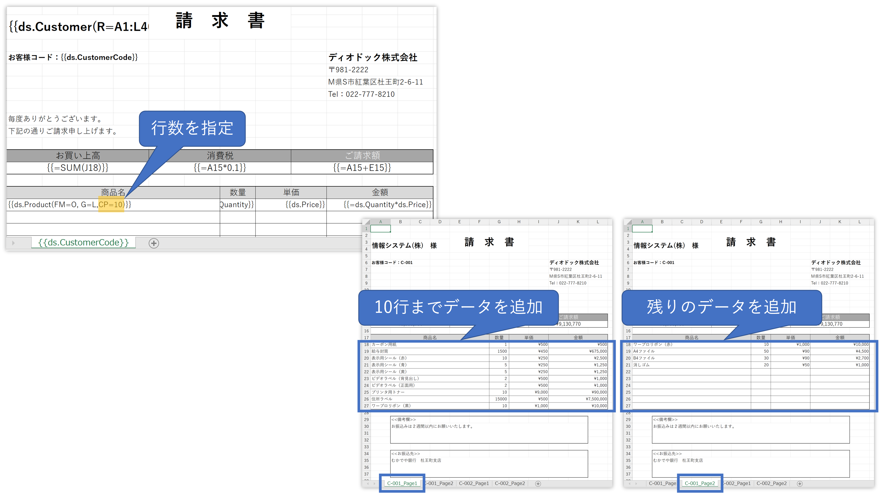Click むかでや銀行 杜王町支店 in the middle workbook
Screen dimensions: 883x496
point(416,461)
